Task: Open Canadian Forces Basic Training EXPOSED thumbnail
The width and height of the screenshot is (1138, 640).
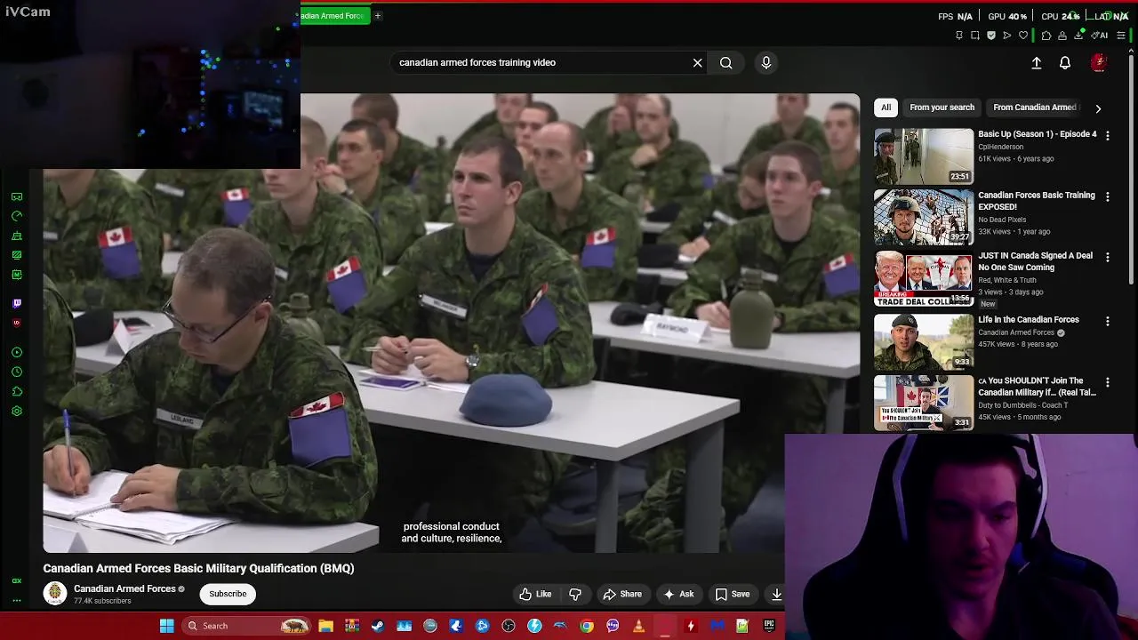Action: pyautogui.click(x=924, y=218)
